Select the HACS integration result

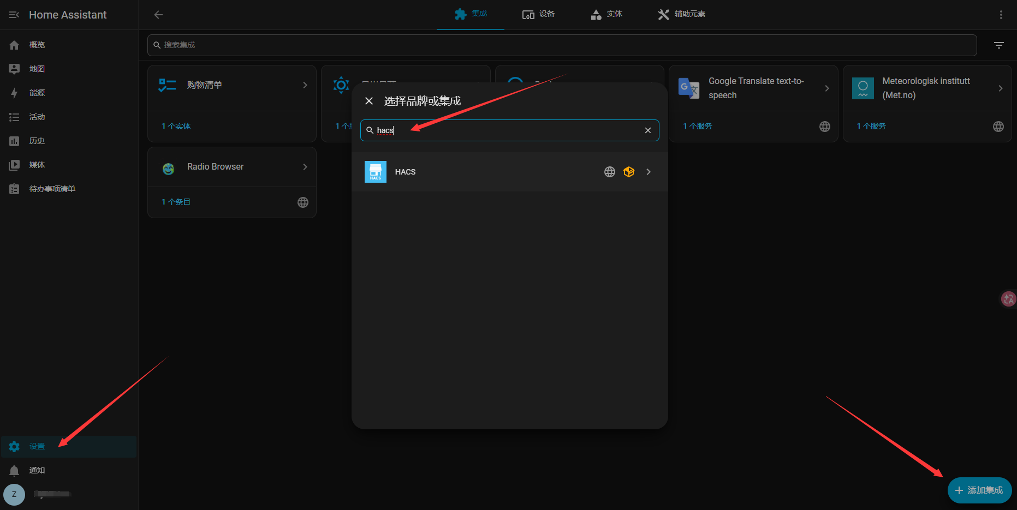[510, 172]
